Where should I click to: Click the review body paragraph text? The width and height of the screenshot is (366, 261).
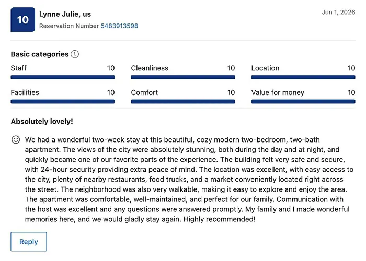pos(189,180)
